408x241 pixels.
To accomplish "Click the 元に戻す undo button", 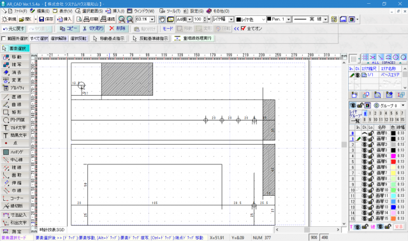I will point(13,29).
